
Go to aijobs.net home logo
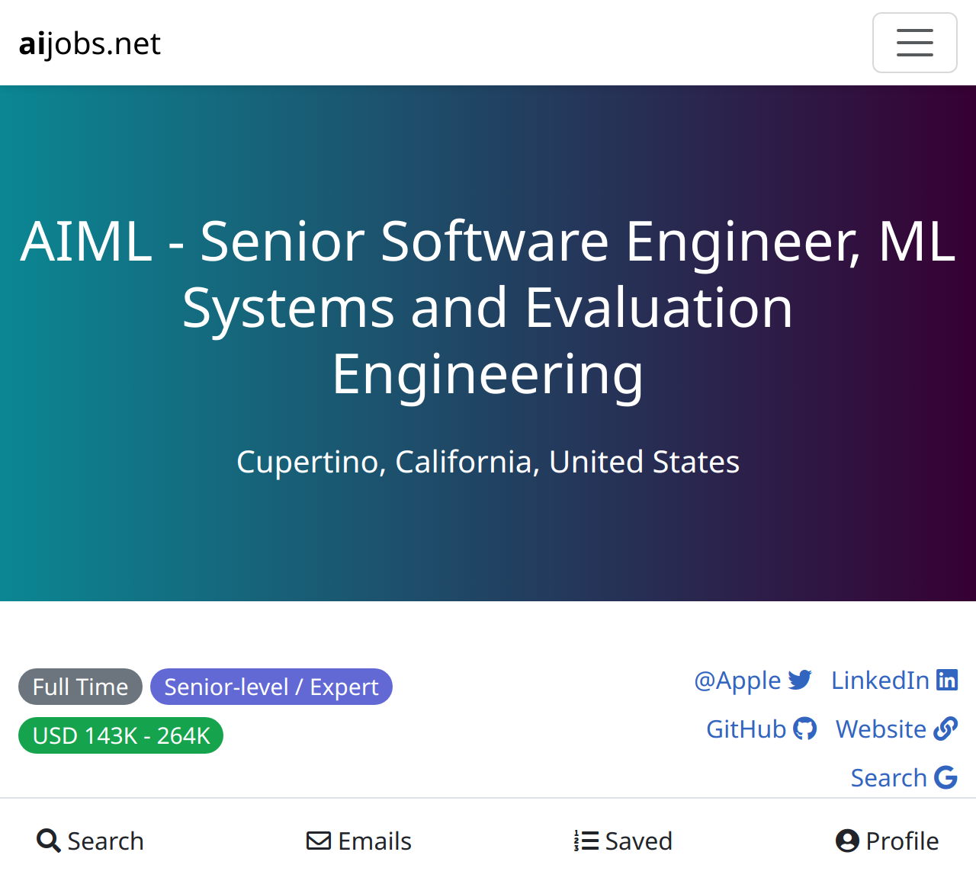coord(90,43)
